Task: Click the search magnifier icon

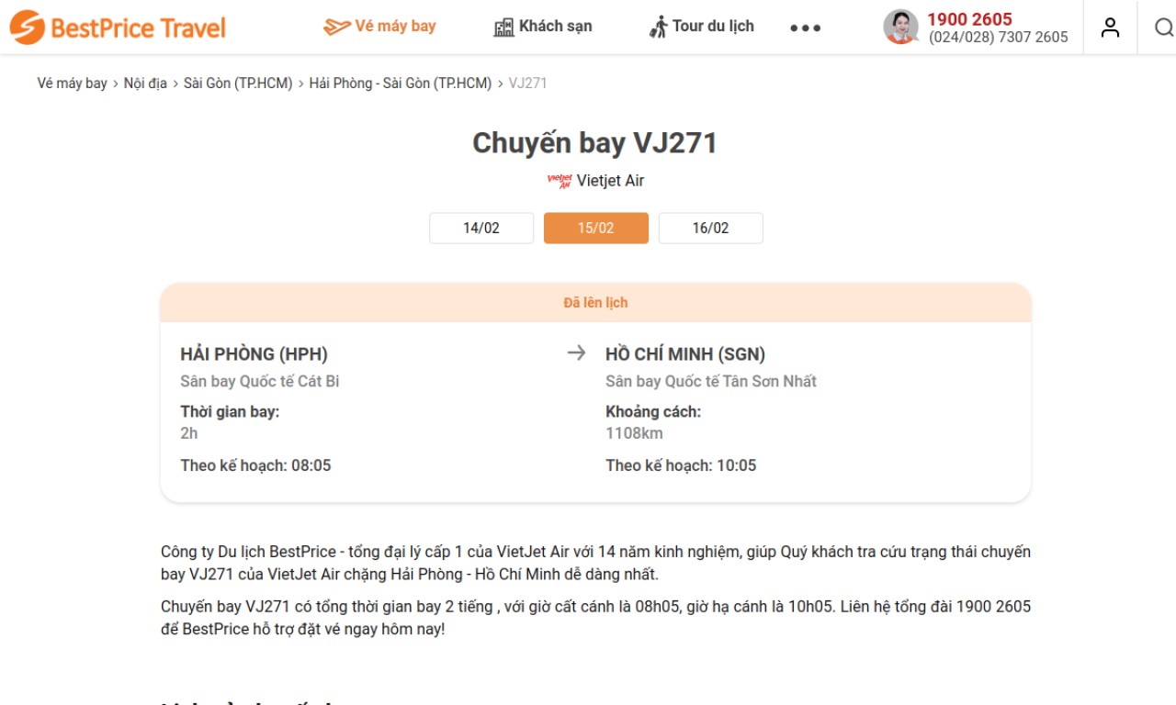Action: [x=1163, y=28]
